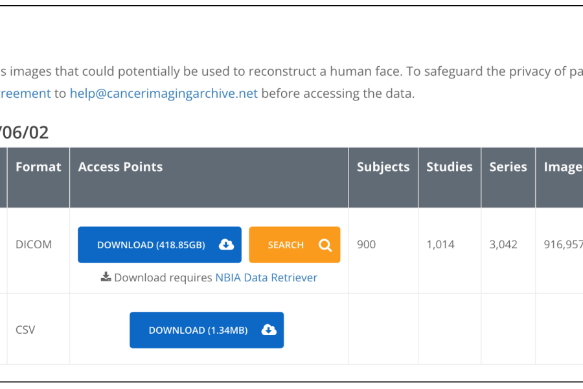Click the 900 subjects value

point(366,244)
